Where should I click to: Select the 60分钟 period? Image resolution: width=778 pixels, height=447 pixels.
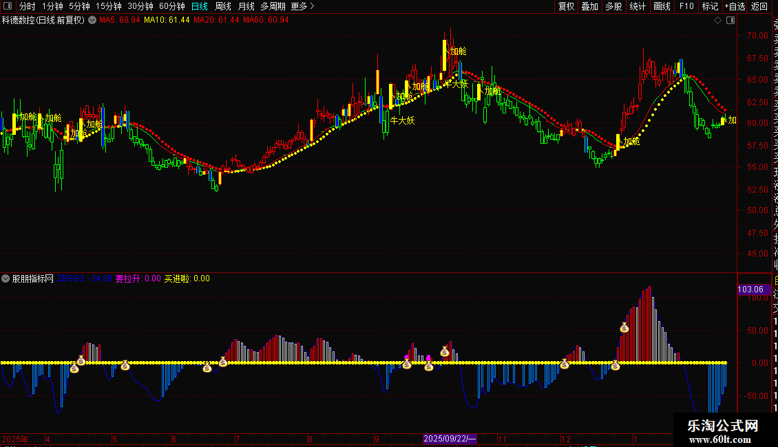tap(172, 6)
